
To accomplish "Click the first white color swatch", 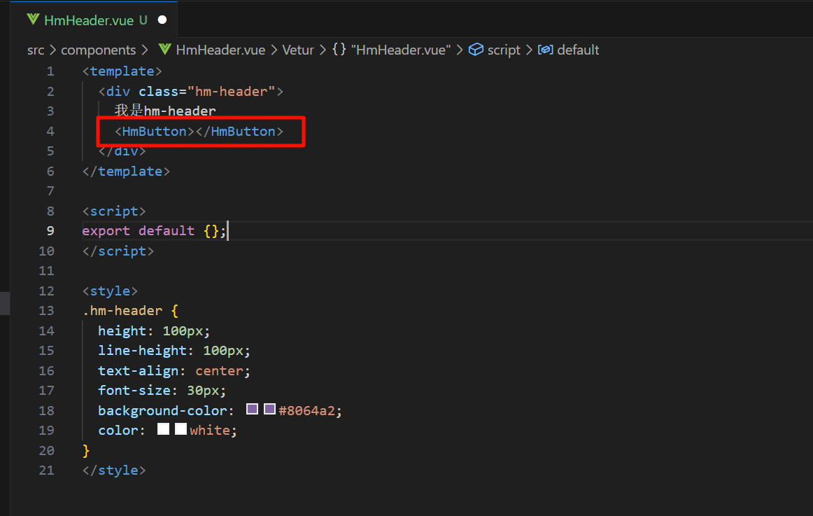I will pos(163,429).
